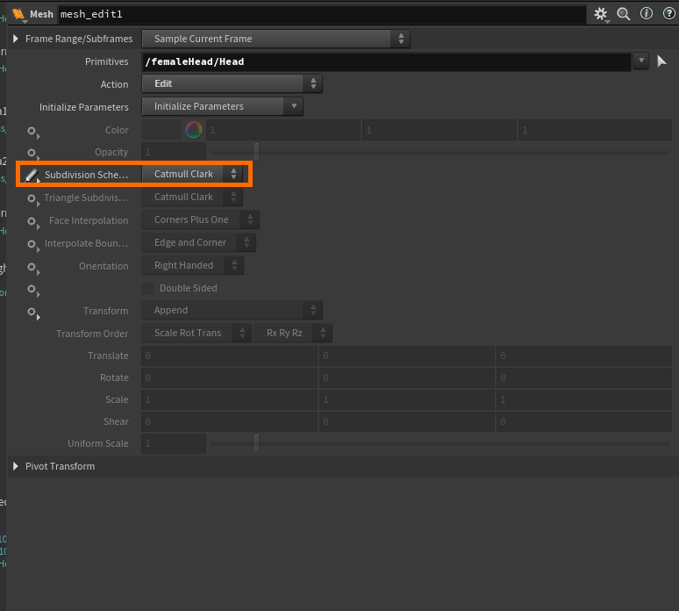Click the first Translate value field
Image resolution: width=679 pixels, height=611 pixels.
pyautogui.click(x=230, y=356)
